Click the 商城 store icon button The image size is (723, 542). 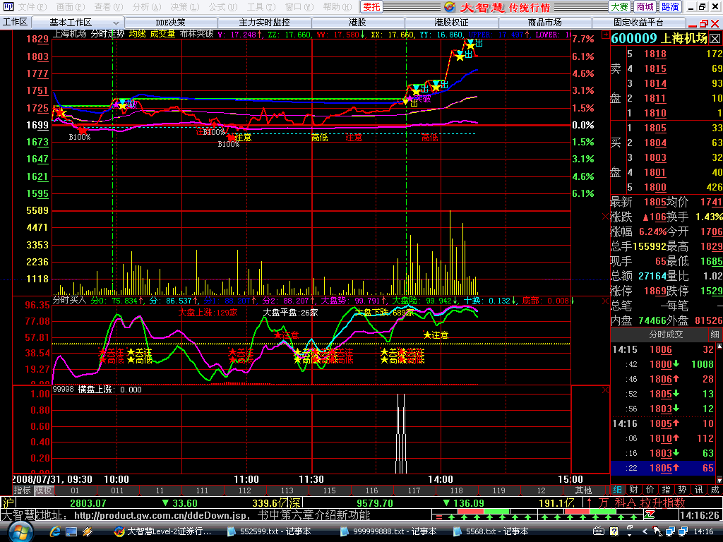point(645,6)
